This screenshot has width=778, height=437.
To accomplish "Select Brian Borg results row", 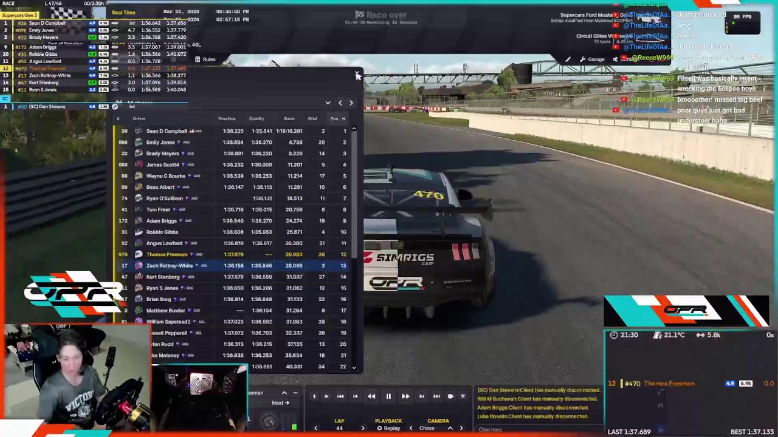I will (x=232, y=299).
